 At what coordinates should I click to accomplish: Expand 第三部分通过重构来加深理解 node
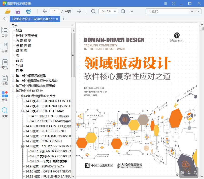point(13,86)
